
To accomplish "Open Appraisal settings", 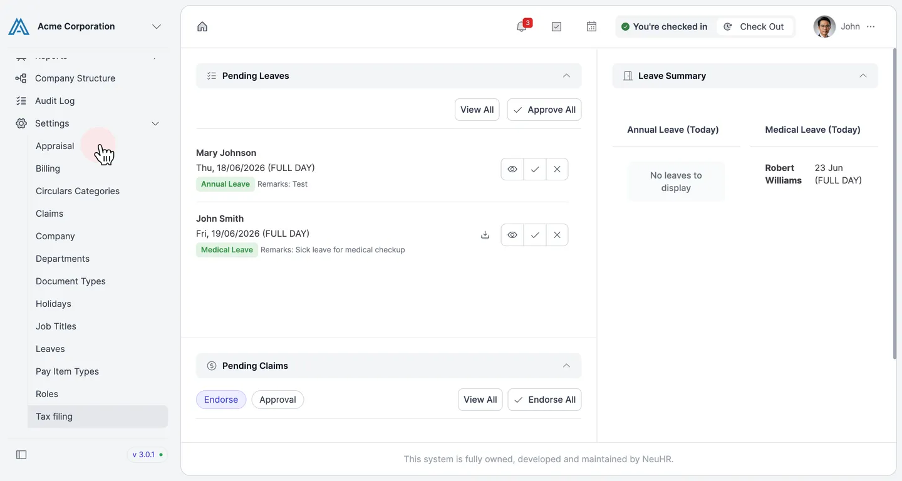I will point(98,146).
